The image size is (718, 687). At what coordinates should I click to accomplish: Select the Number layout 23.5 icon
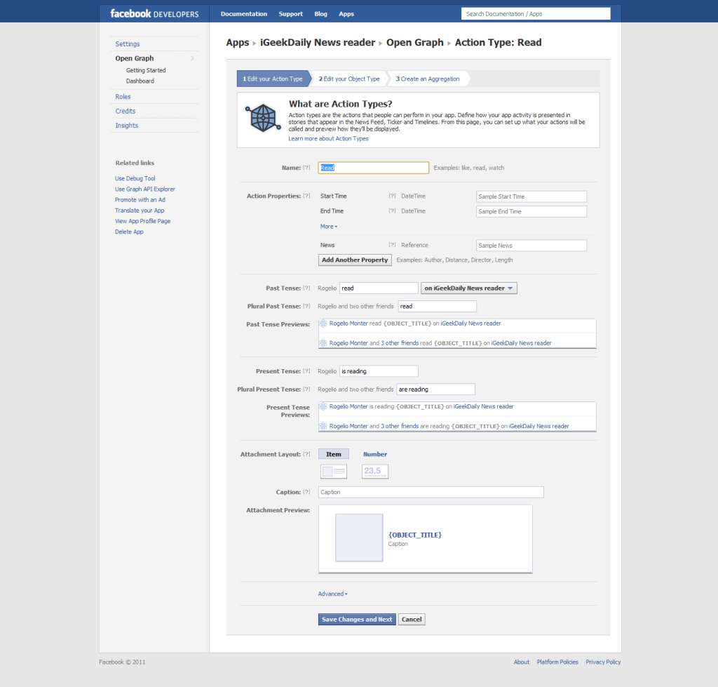pos(375,472)
